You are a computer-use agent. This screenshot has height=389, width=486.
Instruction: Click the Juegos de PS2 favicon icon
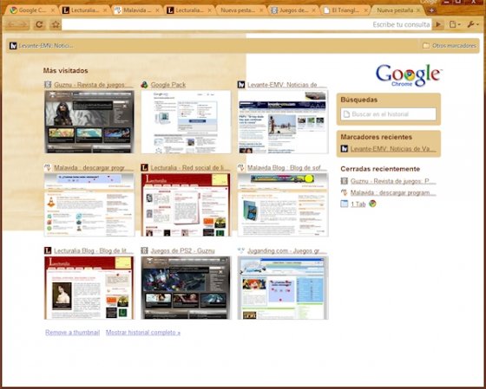(x=144, y=250)
